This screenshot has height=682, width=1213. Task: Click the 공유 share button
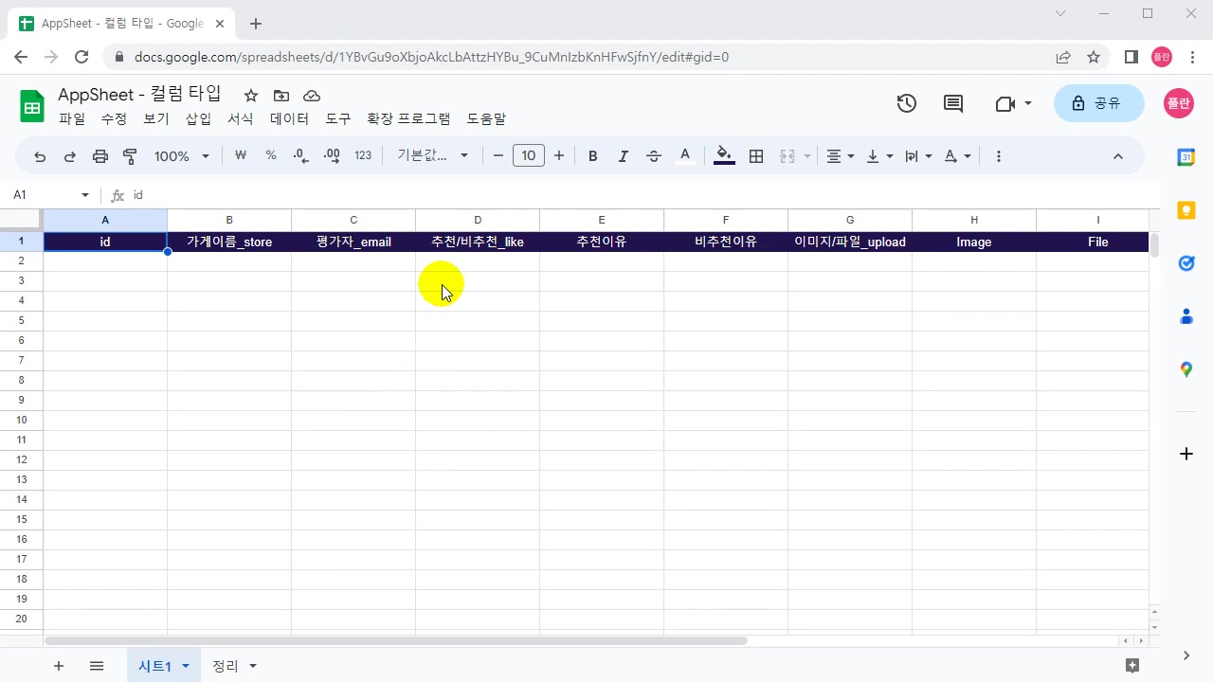[x=1099, y=103]
